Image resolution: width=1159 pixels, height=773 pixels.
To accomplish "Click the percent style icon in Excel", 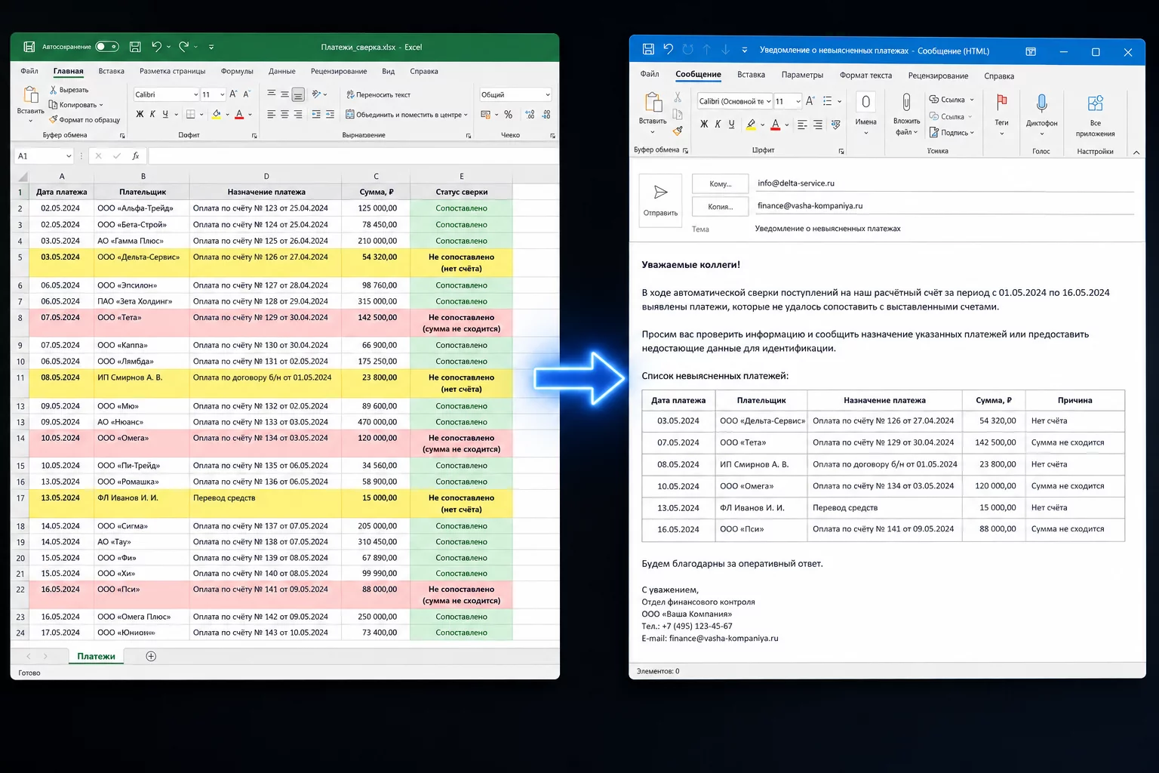I will tap(508, 115).
